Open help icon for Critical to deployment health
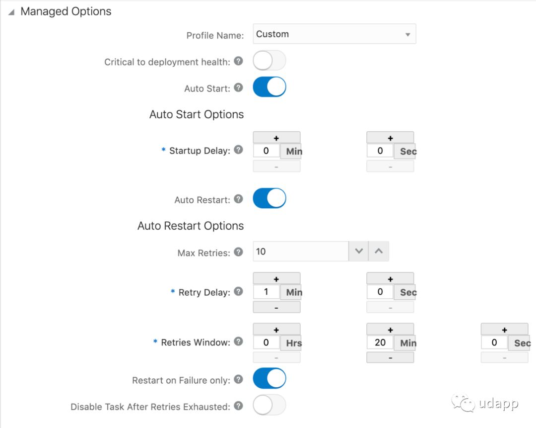This screenshot has width=536, height=428. pos(238,61)
